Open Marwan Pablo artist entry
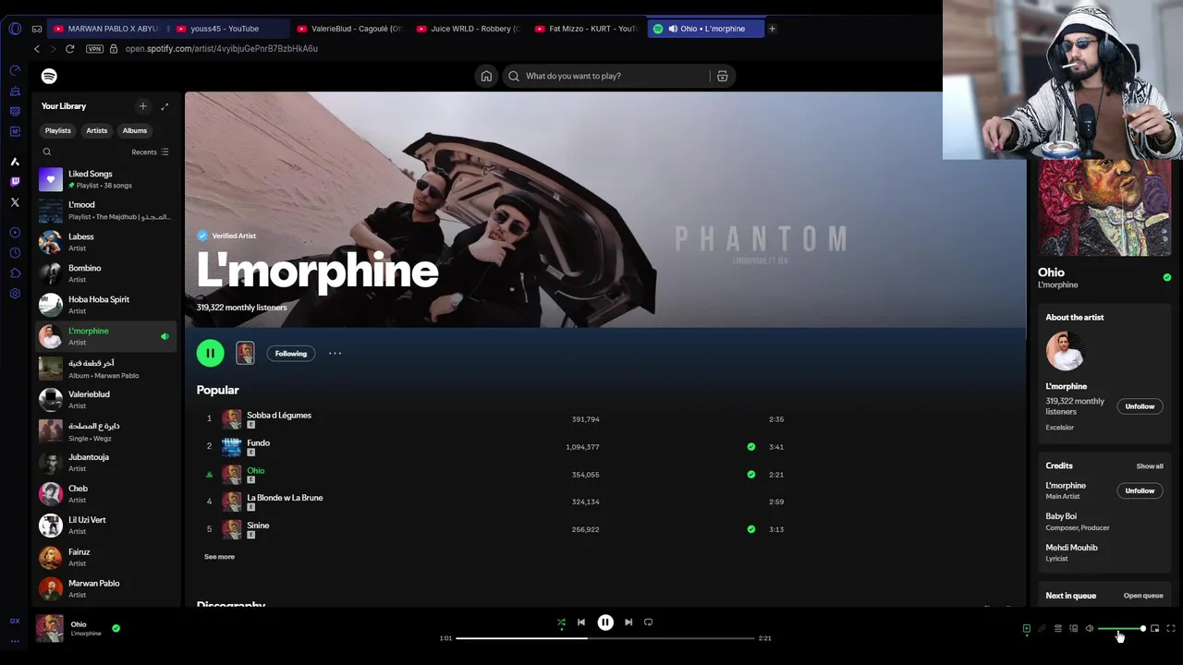This screenshot has width=1183, height=665. coord(106,588)
